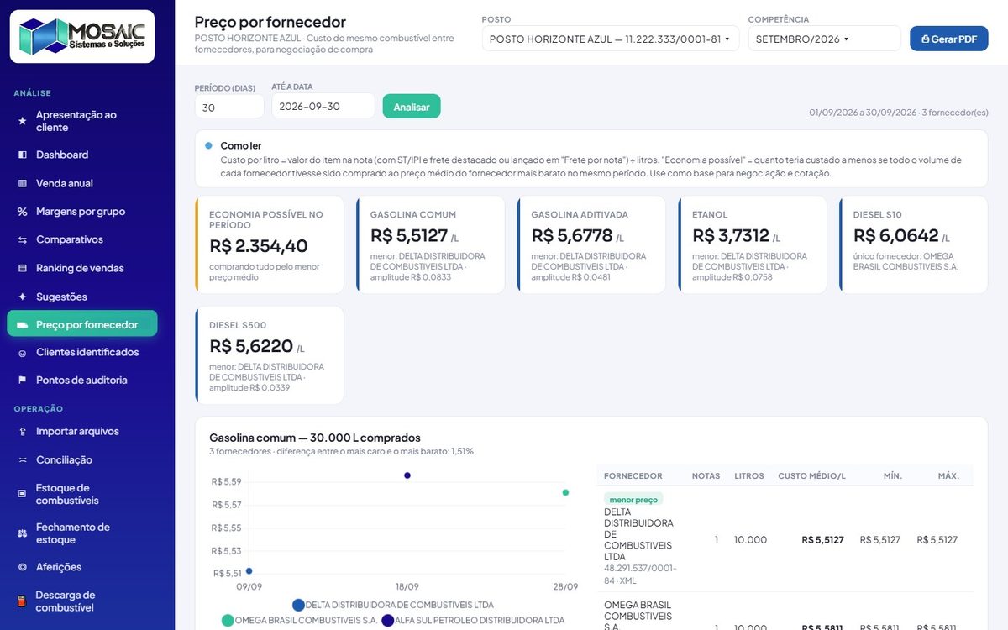Click the Gasolina comum R$ 5,5127 price

click(x=409, y=236)
